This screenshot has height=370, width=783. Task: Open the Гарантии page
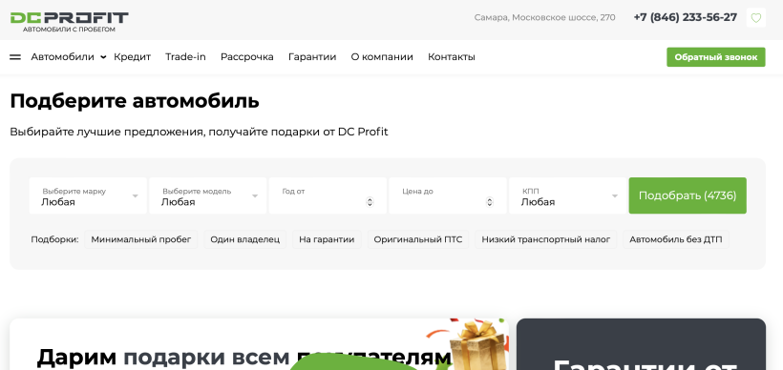312,57
